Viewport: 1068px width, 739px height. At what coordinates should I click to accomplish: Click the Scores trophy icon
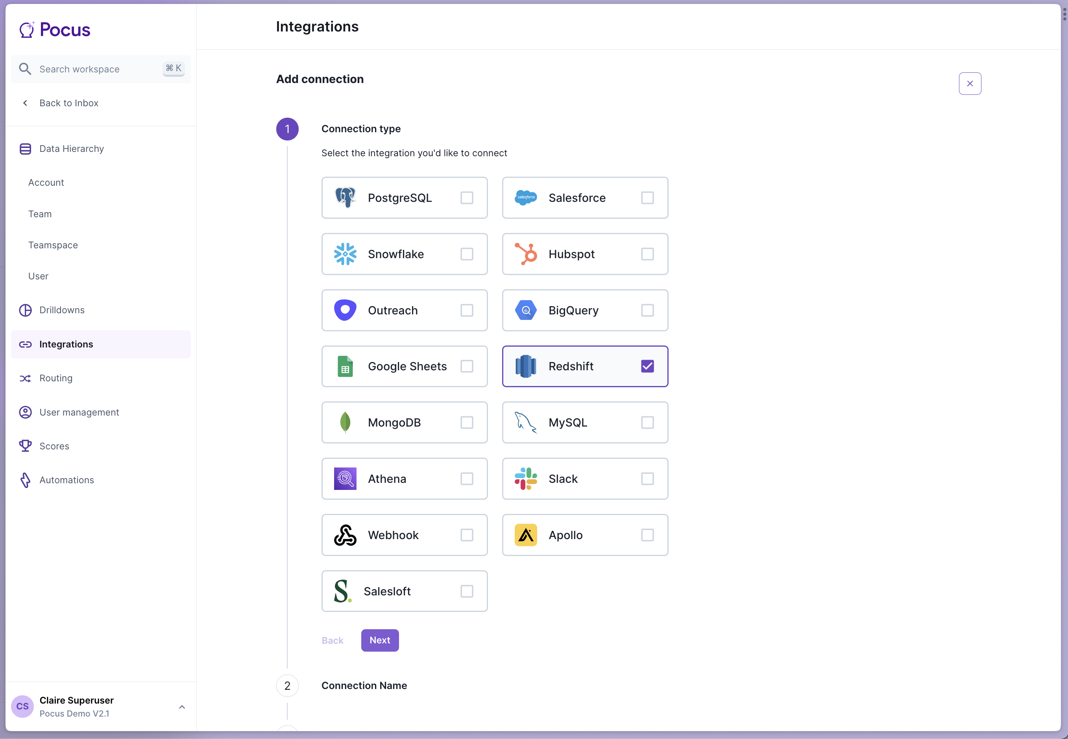click(26, 446)
